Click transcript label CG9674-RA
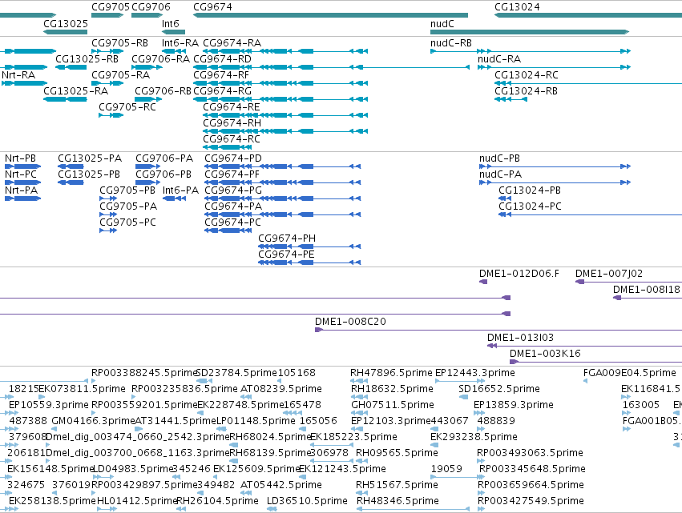Screen dimensions: 682x513 point(232,43)
